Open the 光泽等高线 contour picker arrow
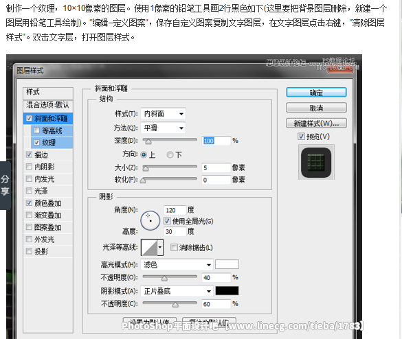The image size is (402, 339). tap(160, 248)
